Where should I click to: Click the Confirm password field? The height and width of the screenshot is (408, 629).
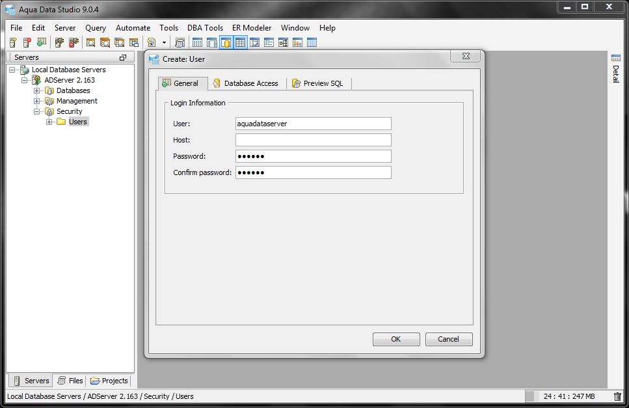click(314, 172)
